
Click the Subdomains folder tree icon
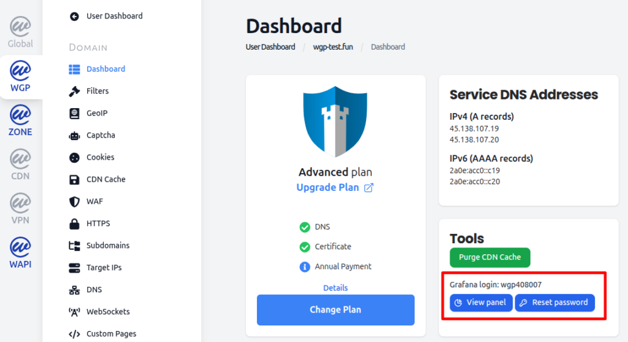click(74, 246)
